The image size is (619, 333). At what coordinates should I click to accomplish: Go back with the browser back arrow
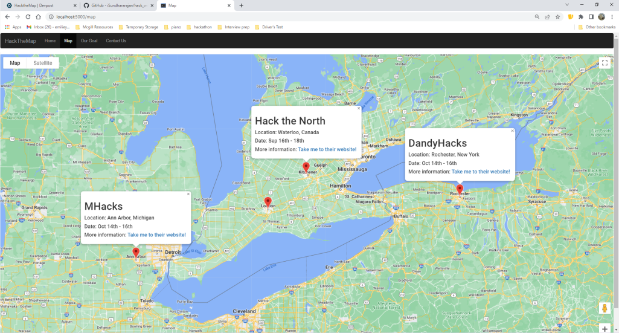[x=7, y=16]
